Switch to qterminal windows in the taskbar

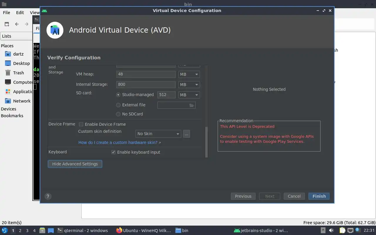click(x=83, y=231)
